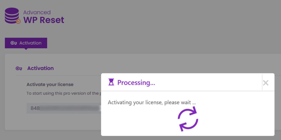
Task: Click the key icon beside the Activation heading
Action: (x=19, y=68)
